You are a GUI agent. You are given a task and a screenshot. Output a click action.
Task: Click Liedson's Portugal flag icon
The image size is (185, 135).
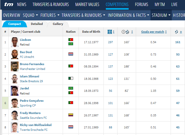(x=71, y=40)
